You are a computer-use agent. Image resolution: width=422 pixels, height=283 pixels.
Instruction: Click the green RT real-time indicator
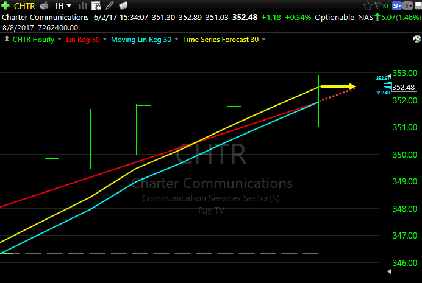tap(385, 6)
